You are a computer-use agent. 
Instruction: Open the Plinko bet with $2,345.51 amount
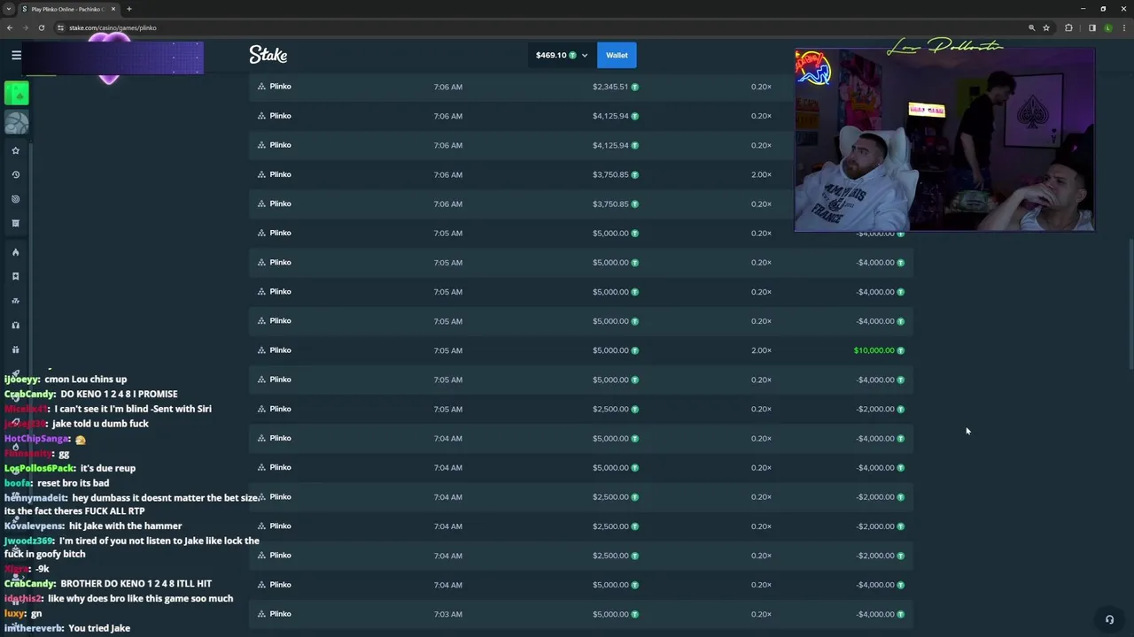coord(580,87)
